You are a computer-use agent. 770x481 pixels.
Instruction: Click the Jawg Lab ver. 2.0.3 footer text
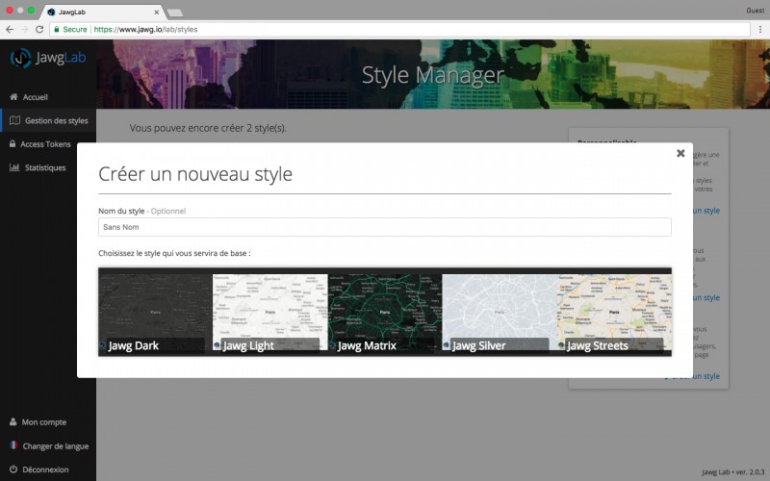(x=733, y=472)
